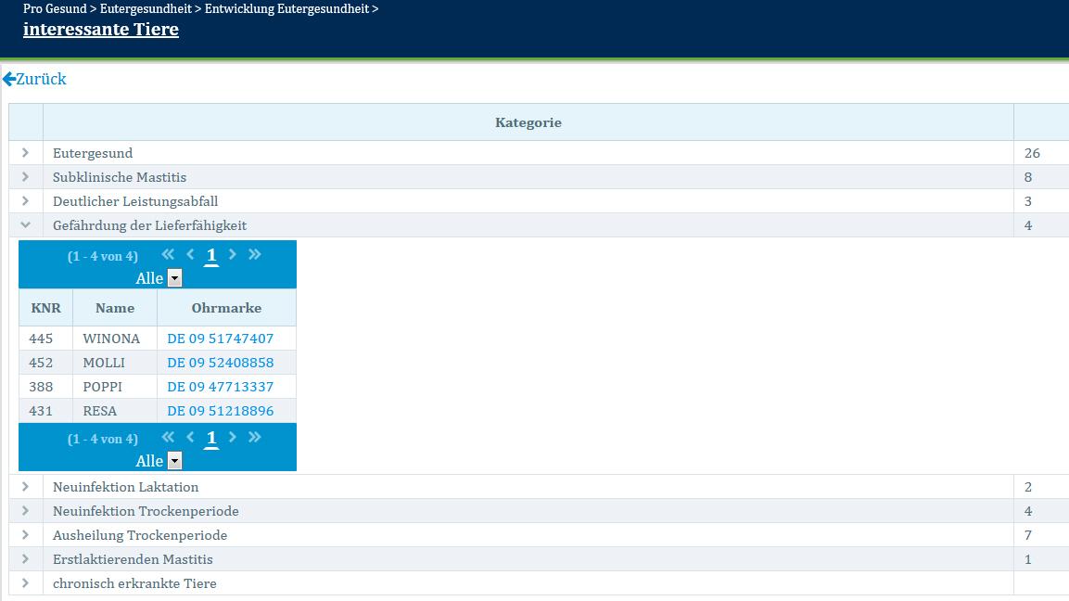Open ear tag DE 09 51747407
Screen dimensions: 1069x601
pos(220,339)
